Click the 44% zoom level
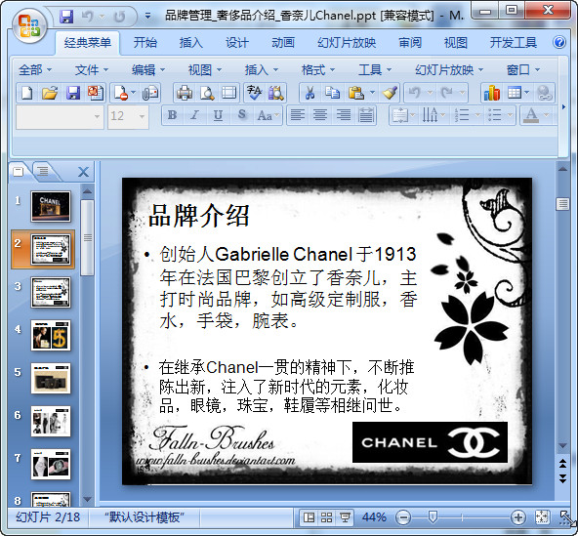Screen dimensions: 578x536 [x=374, y=517]
